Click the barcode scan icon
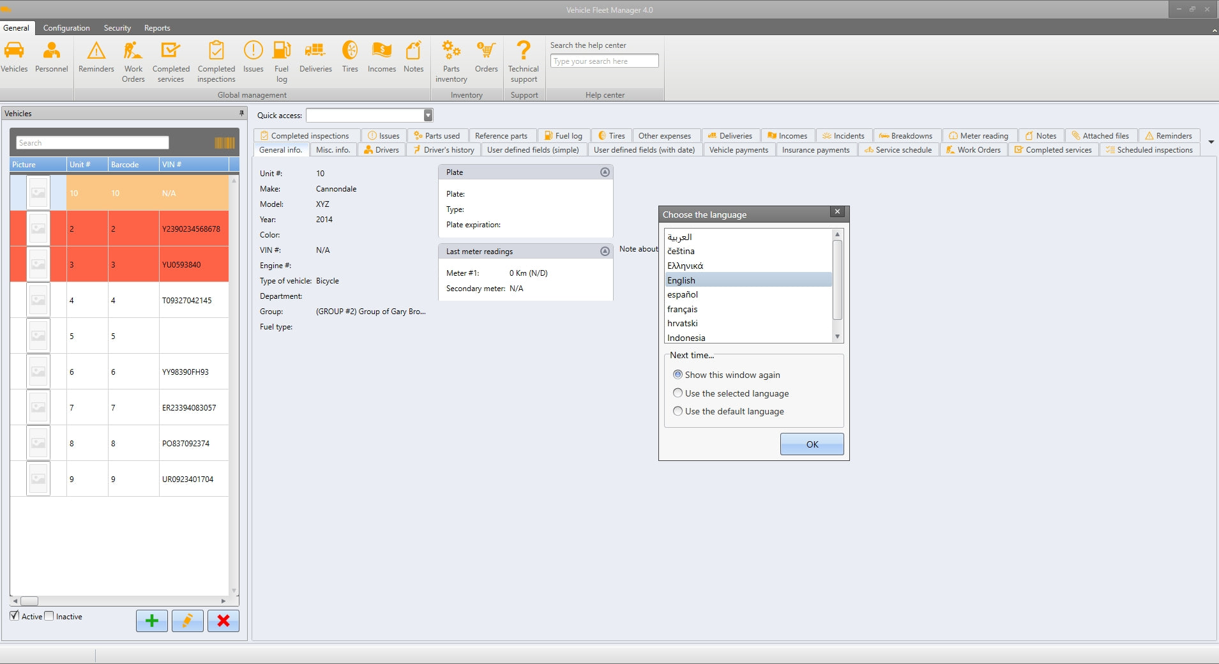 (224, 143)
